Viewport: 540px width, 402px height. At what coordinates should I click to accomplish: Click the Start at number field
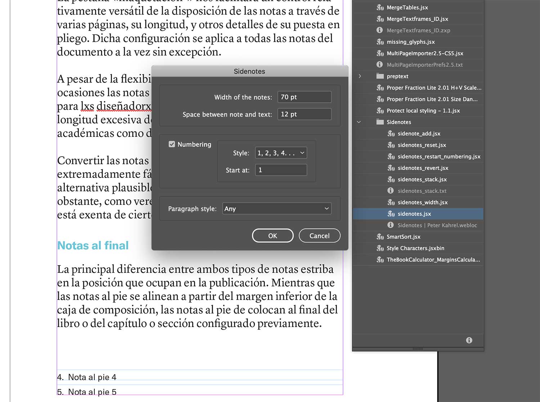[281, 170]
